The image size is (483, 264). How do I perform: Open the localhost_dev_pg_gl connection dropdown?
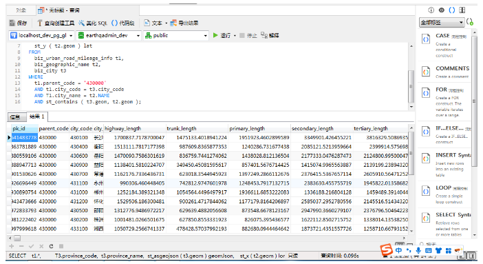(41, 36)
